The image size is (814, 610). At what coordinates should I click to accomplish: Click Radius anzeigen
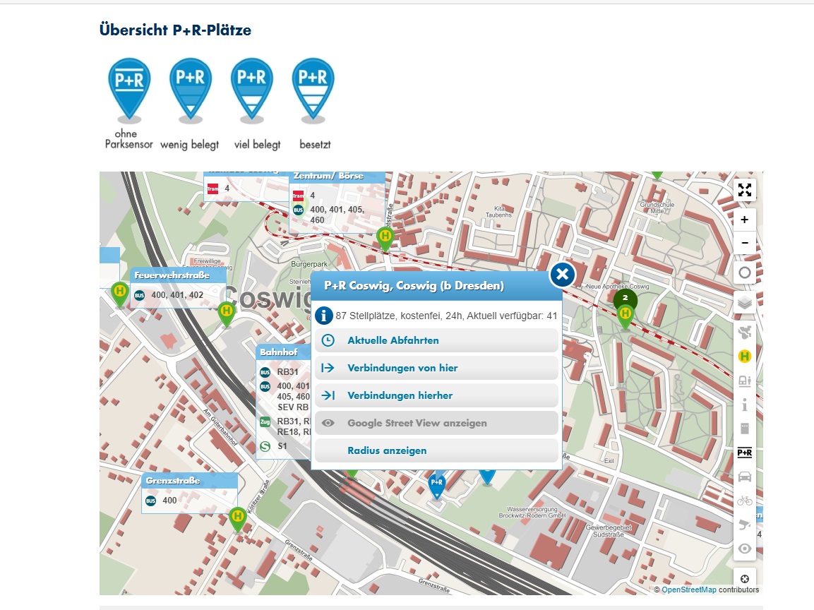click(387, 450)
